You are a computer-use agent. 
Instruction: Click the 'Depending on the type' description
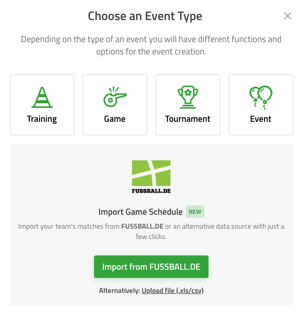(x=151, y=45)
